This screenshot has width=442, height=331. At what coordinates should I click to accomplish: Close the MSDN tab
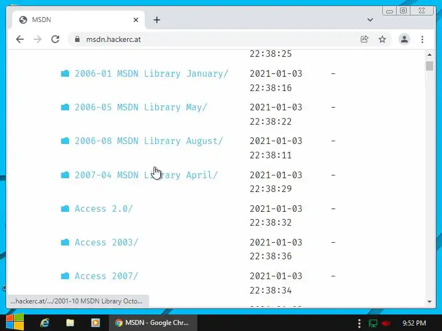(x=136, y=20)
